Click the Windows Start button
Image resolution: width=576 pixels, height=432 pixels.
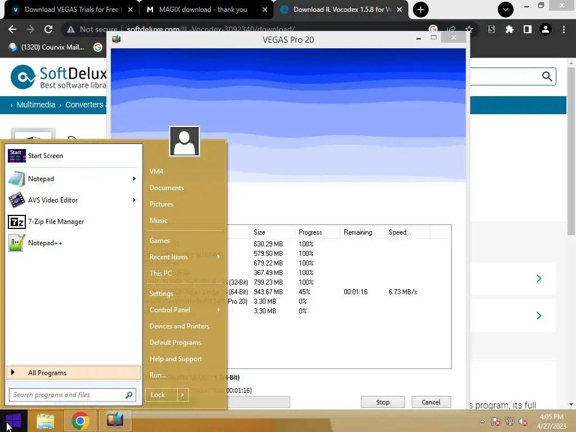(13, 421)
